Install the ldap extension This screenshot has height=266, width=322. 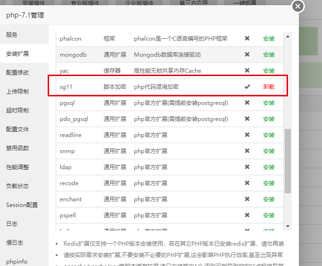[269, 167]
